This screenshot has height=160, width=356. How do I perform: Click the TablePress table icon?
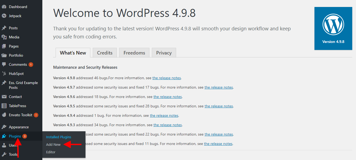tap(4, 106)
